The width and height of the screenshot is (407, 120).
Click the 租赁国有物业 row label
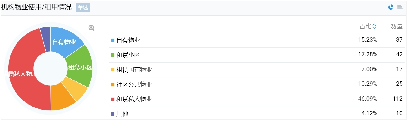pos(134,70)
